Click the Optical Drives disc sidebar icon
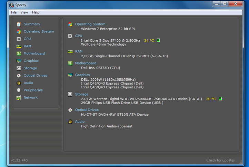This screenshot has height=167, width=249. pyautogui.click(x=19, y=76)
